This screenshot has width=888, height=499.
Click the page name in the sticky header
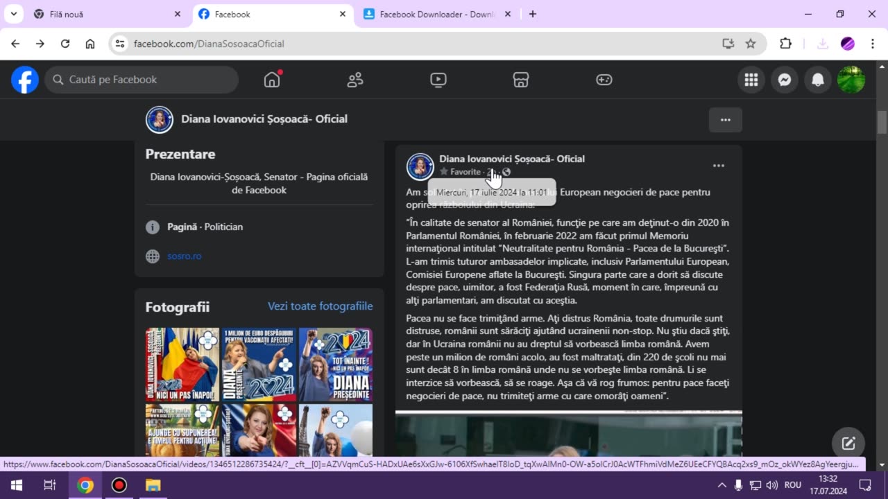tap(264, 119)
